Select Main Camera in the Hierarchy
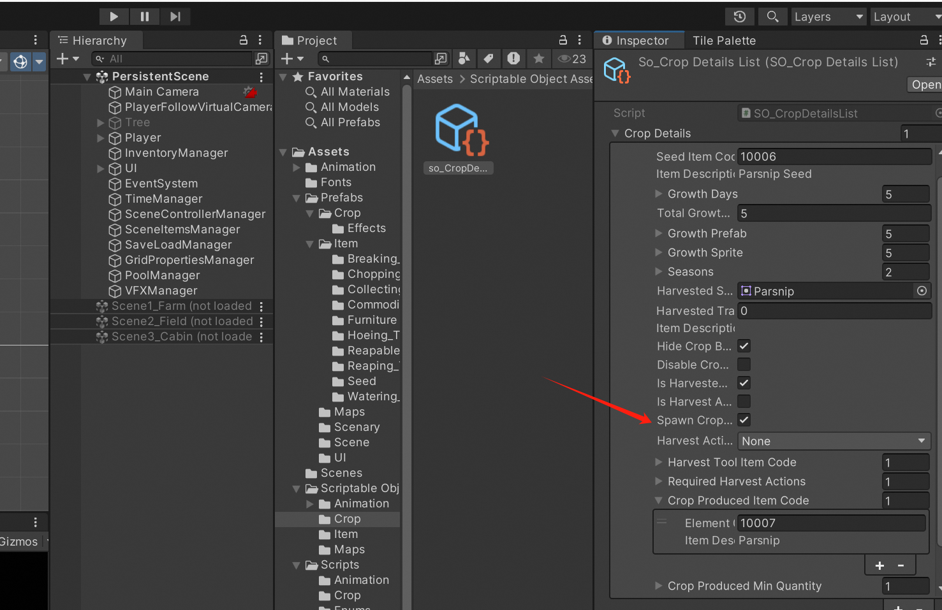Screen dimensions: 942x610 point(161,92)
